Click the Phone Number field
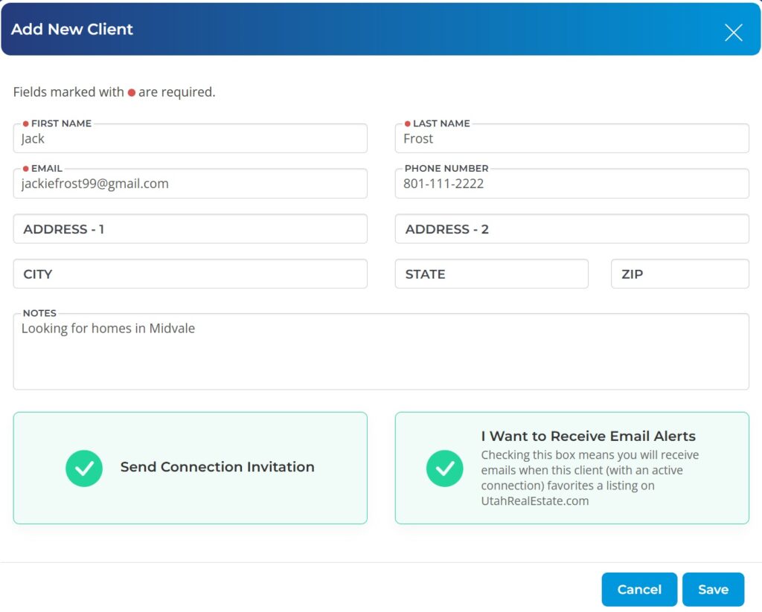 click(x=571, y=184)
